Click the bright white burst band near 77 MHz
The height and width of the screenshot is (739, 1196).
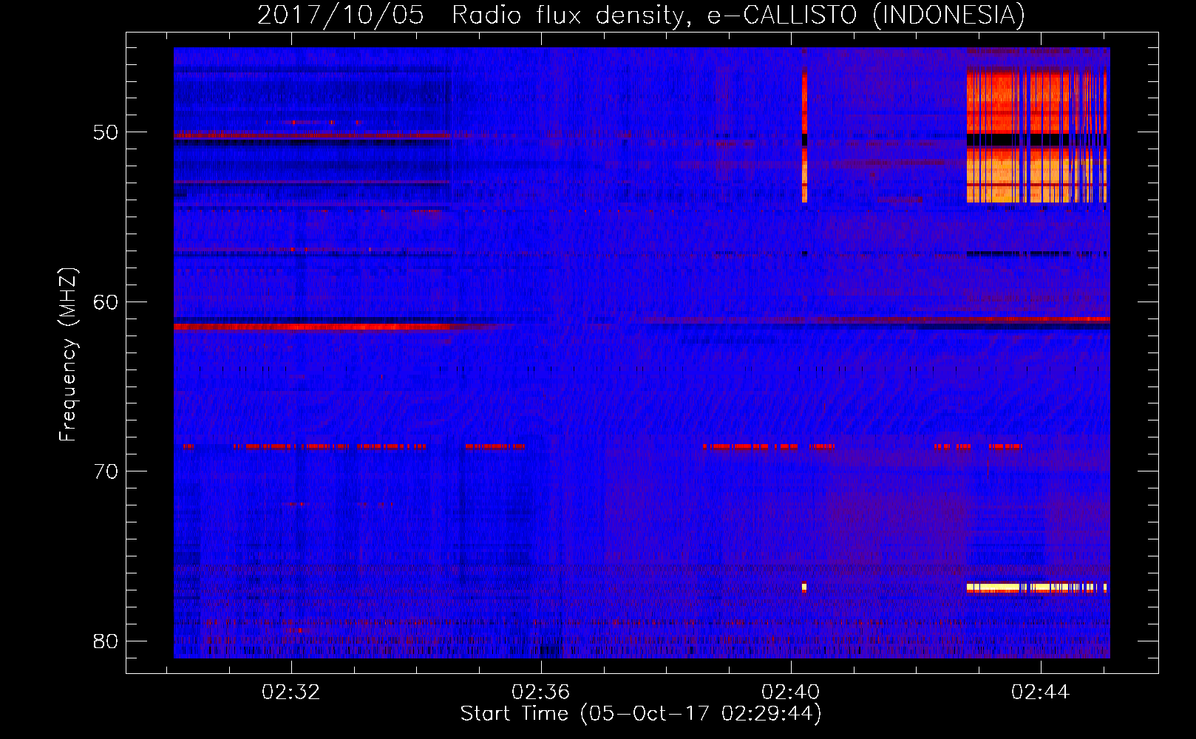[x=1036, y=588]
